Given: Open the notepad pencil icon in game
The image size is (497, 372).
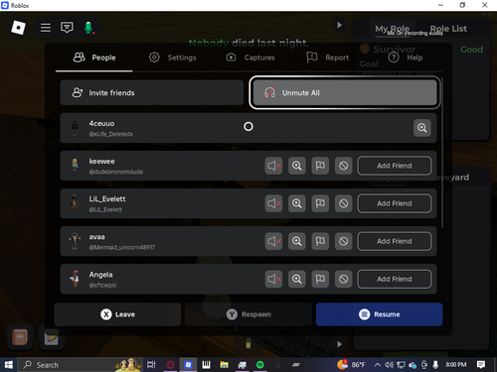Looking at the screenshot, I should click(52, 337).
